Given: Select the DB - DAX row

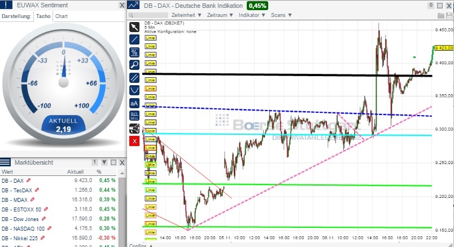Looking at the screenshot, I should pos(59,180).
